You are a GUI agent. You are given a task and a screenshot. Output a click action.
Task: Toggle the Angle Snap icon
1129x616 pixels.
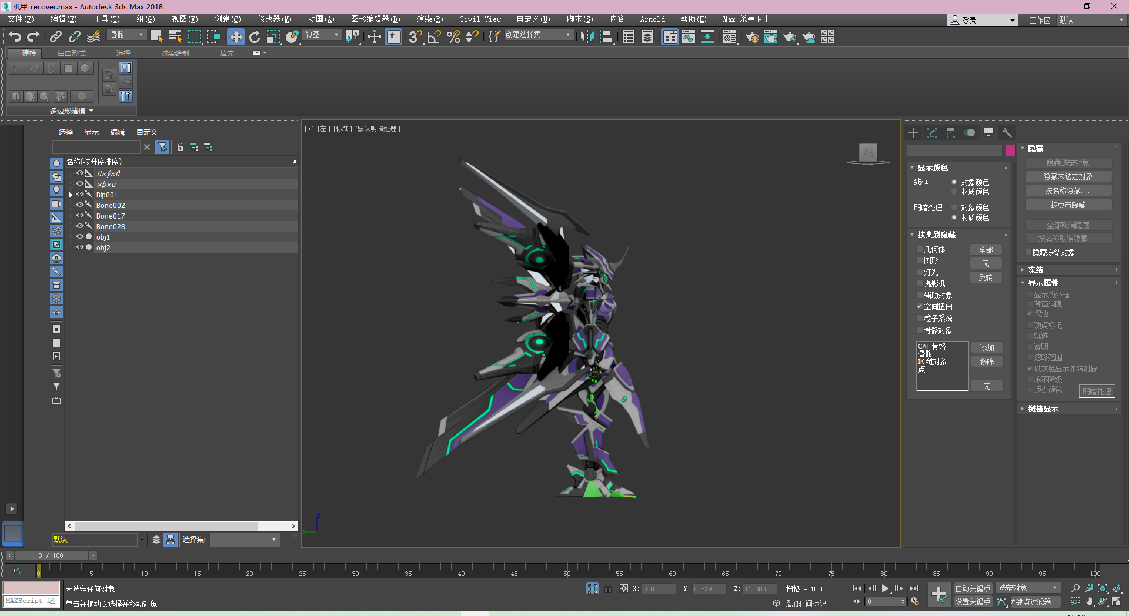[435, 36]
